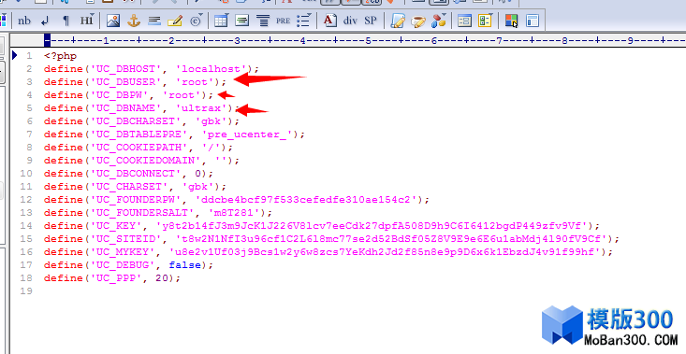Open the Hi heading dropdown
Viewport: 686px width, 354px height.
[x=87, y=21]
